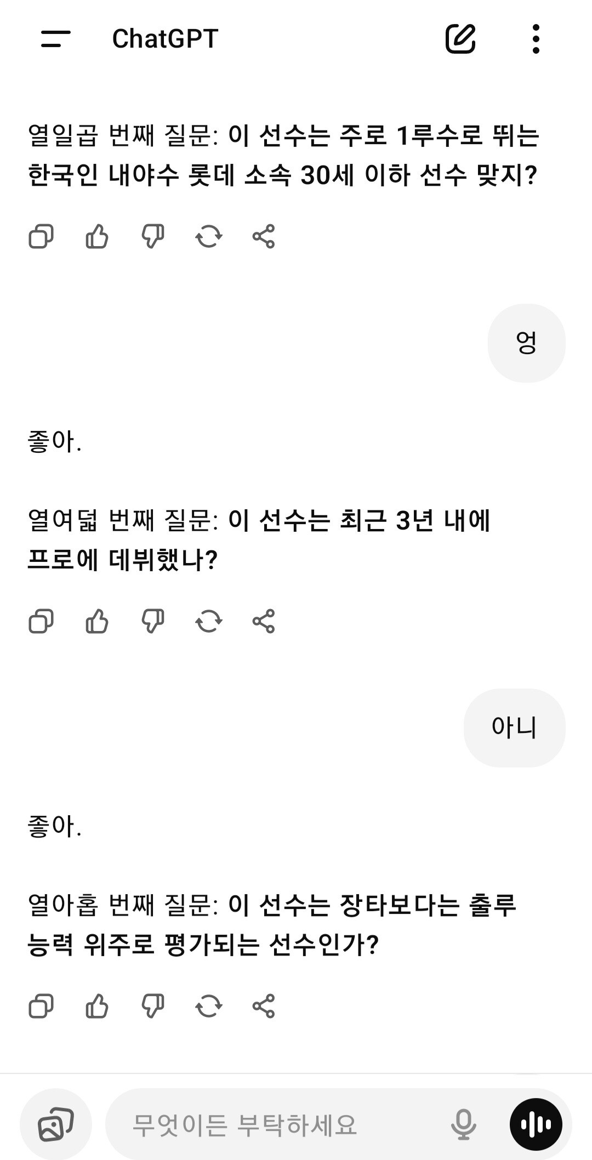Image resolution: width=592 pixels, height=1160 pixels.
Task: Copy the seventeenth question response
Action: click(x=41, y=237)
